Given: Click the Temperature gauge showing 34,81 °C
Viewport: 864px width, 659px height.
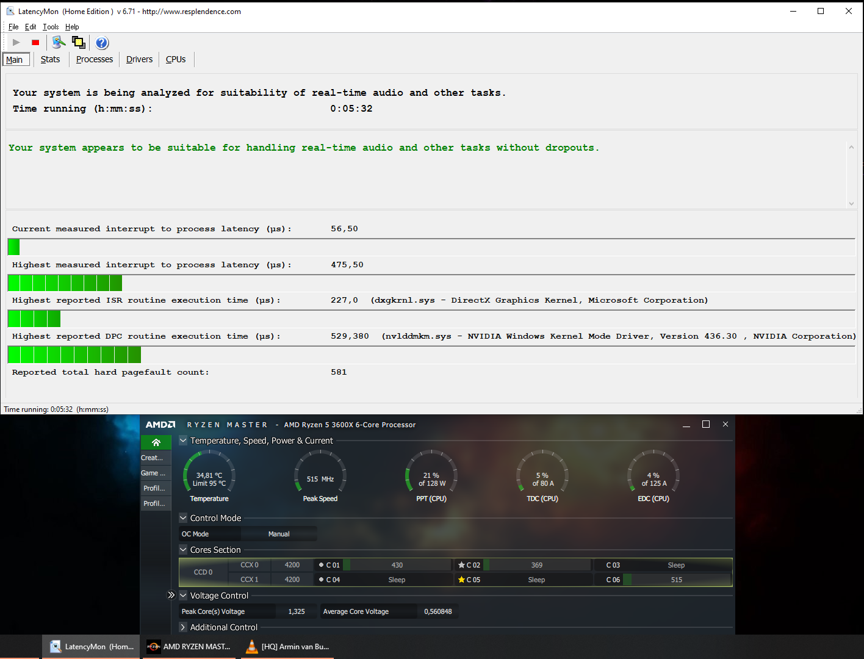Looking at the screenshot, I should [209, 476].
